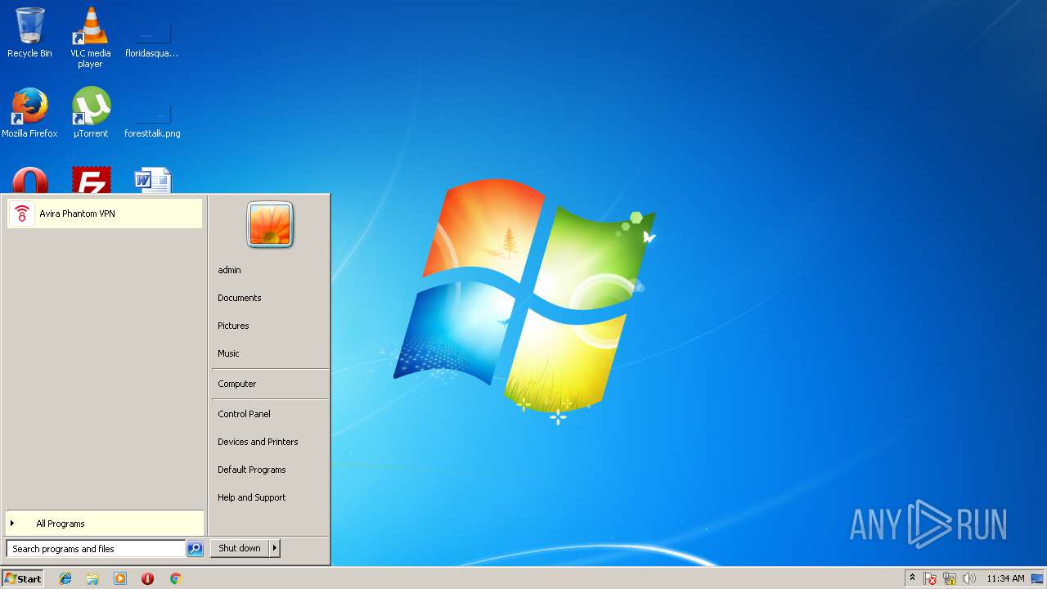
Task: Launch VLC media player desktop shortcut
Action: pyautogui.click(x=90, y=37)
